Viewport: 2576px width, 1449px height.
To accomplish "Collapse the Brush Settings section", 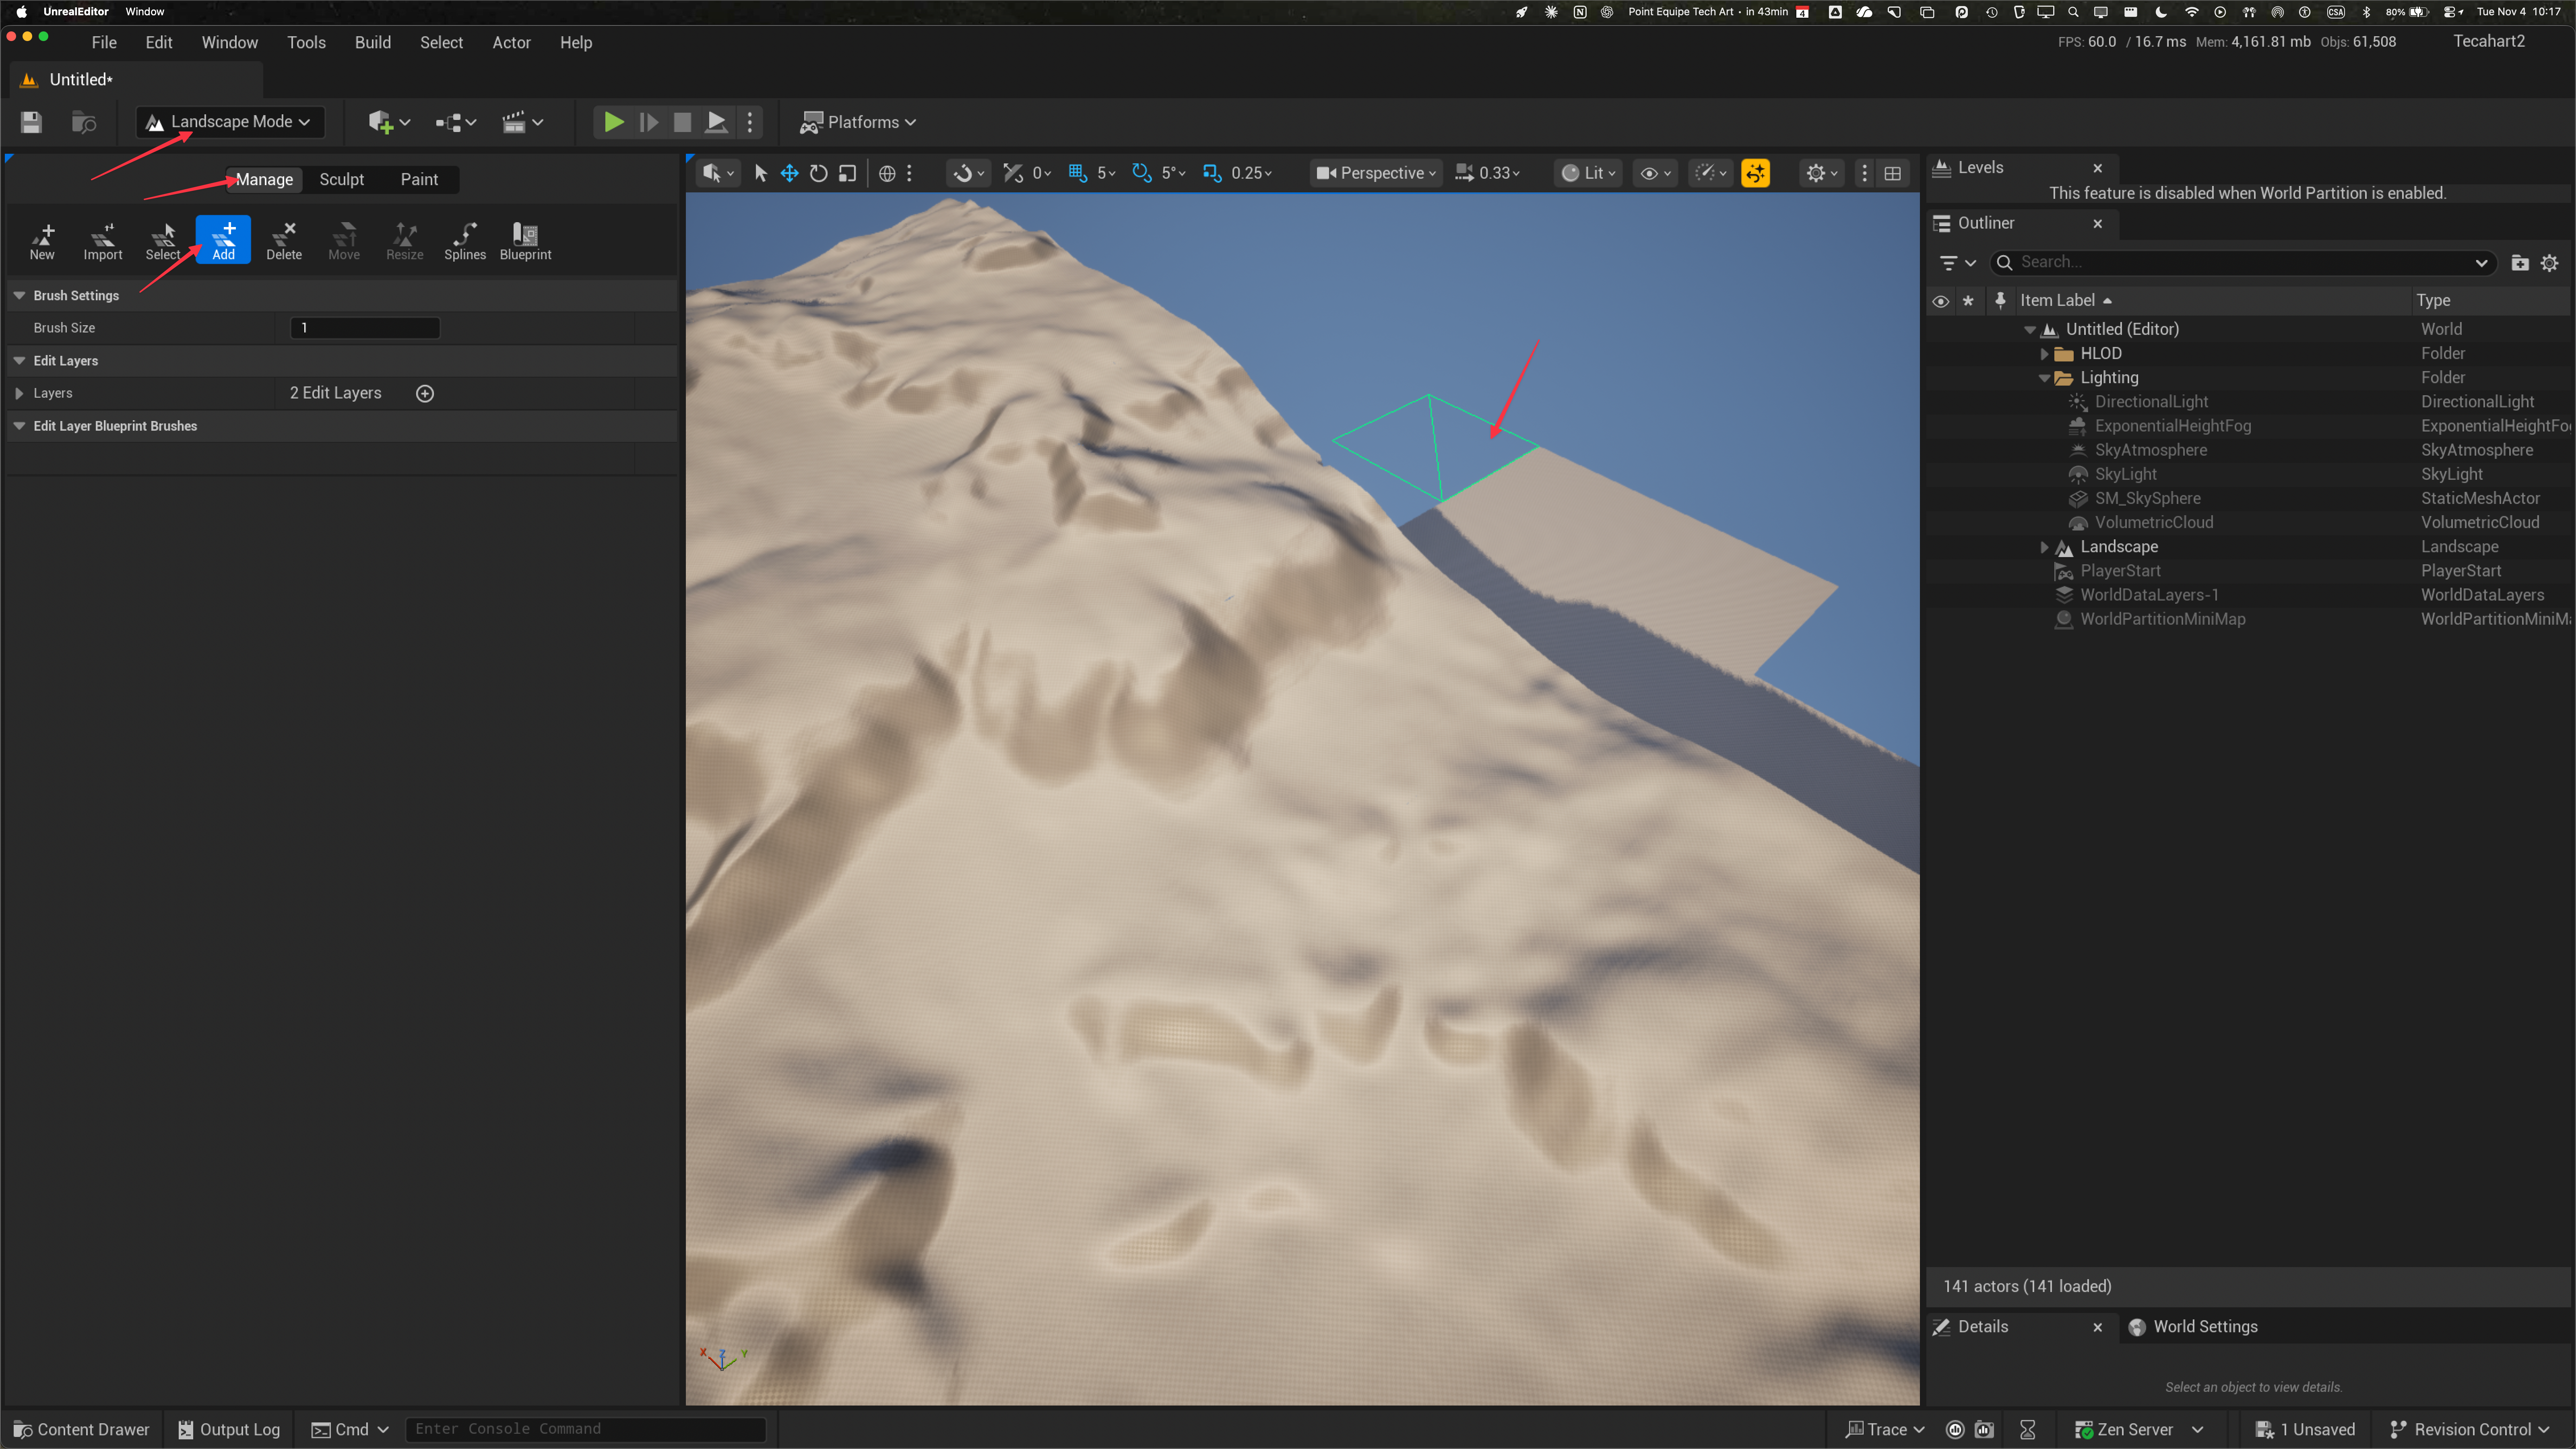I will point(19,295).
